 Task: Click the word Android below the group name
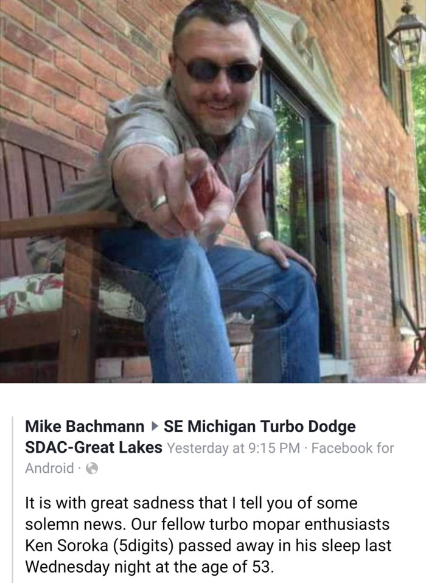pos(49,468)
